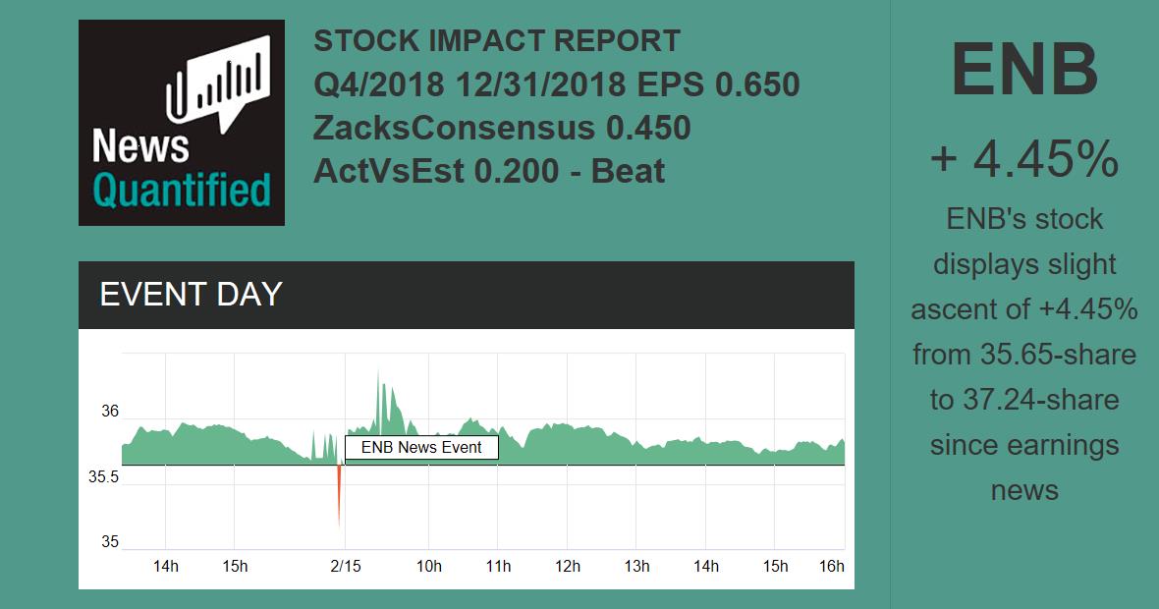Click the red downward spike on the chart
This screenshot has height=609, width=1159.
click(x=339, y=496)
